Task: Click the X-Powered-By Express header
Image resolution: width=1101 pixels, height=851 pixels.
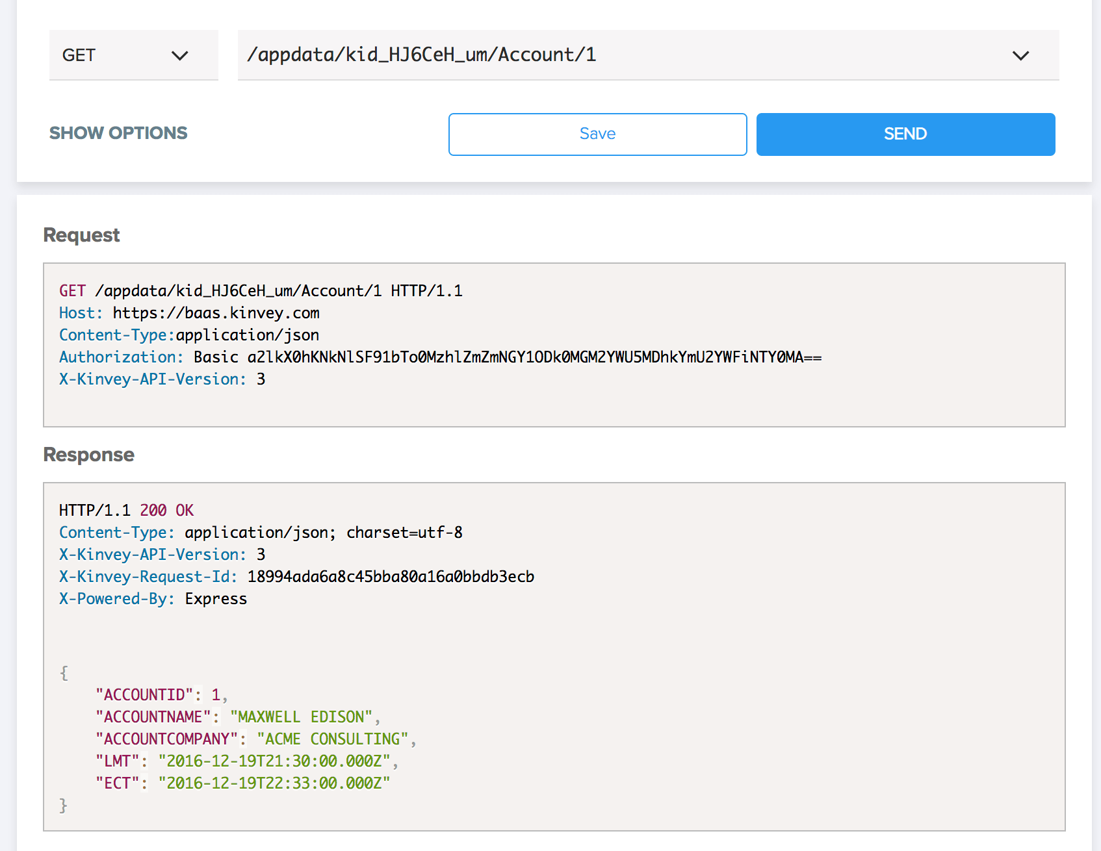Action: (x=153, y=599)
